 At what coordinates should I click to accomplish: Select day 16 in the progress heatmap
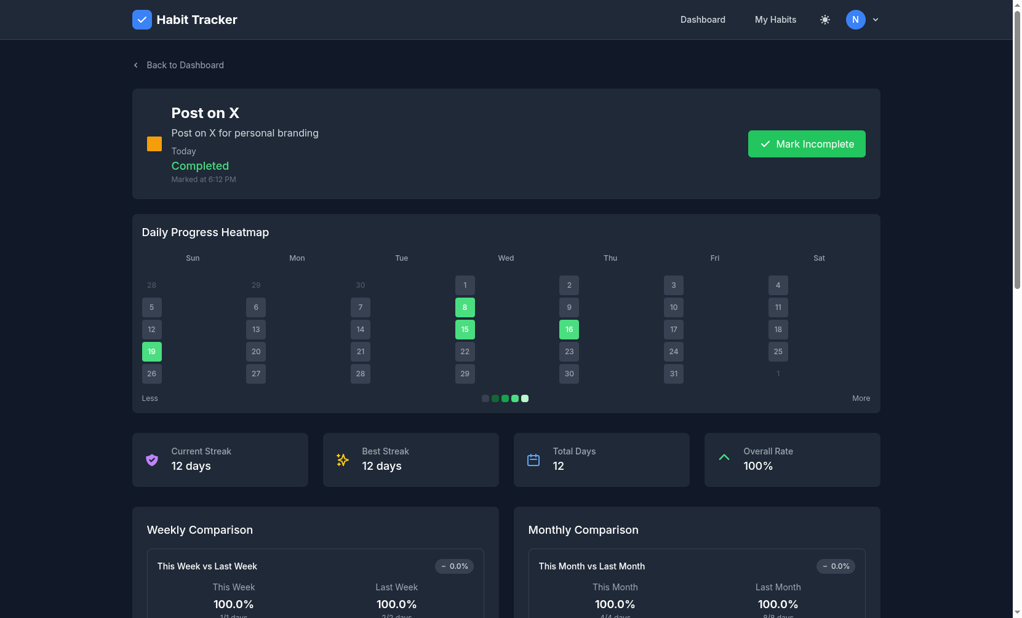569,329
